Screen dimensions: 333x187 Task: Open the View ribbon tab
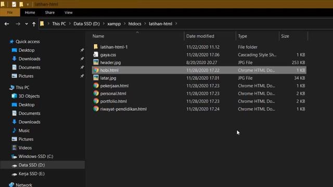tap(68, 12)
